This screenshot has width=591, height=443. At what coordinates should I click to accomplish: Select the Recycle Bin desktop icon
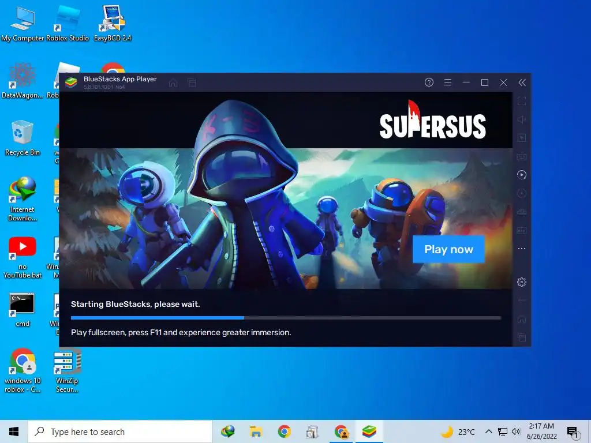point(23,138)
